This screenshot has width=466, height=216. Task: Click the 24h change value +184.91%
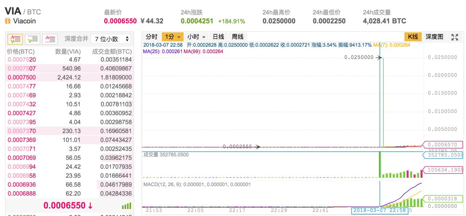[x=232, y=21]
